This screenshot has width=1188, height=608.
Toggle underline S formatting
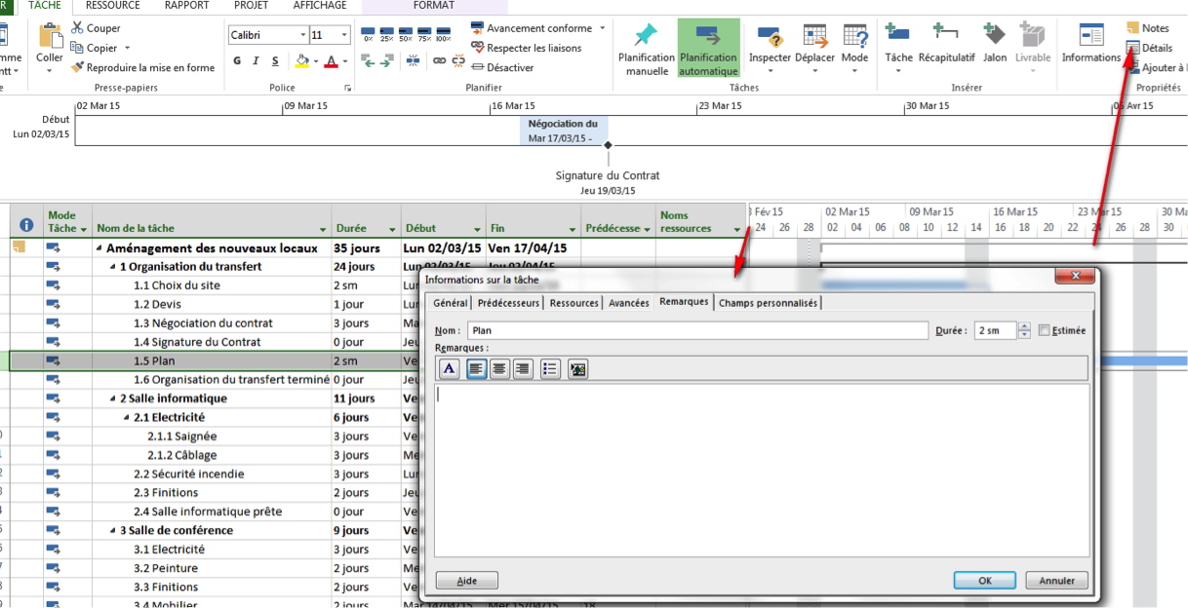pyautogui.click(x=275, y=60)
